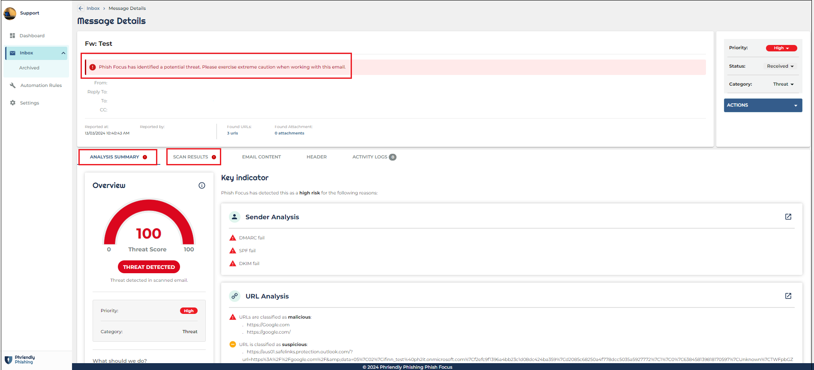
Task: Click the Automation Rules wrench icon
Action: (x=12, y=85)
